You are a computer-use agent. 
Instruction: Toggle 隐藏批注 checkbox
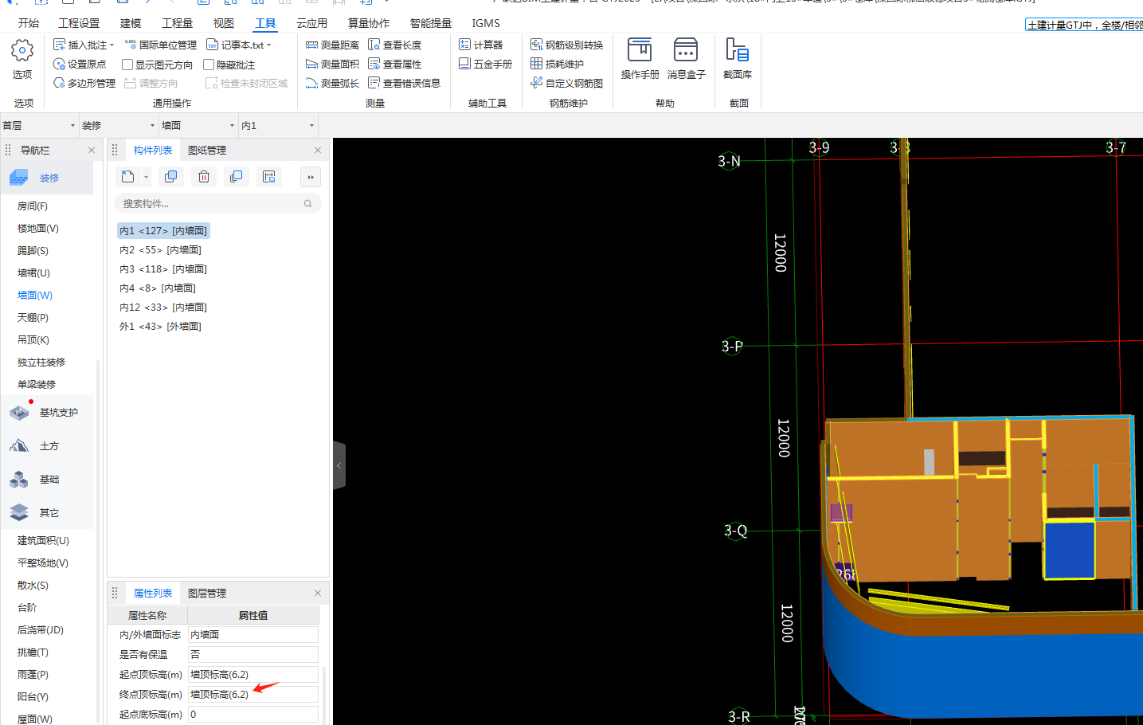209,65
